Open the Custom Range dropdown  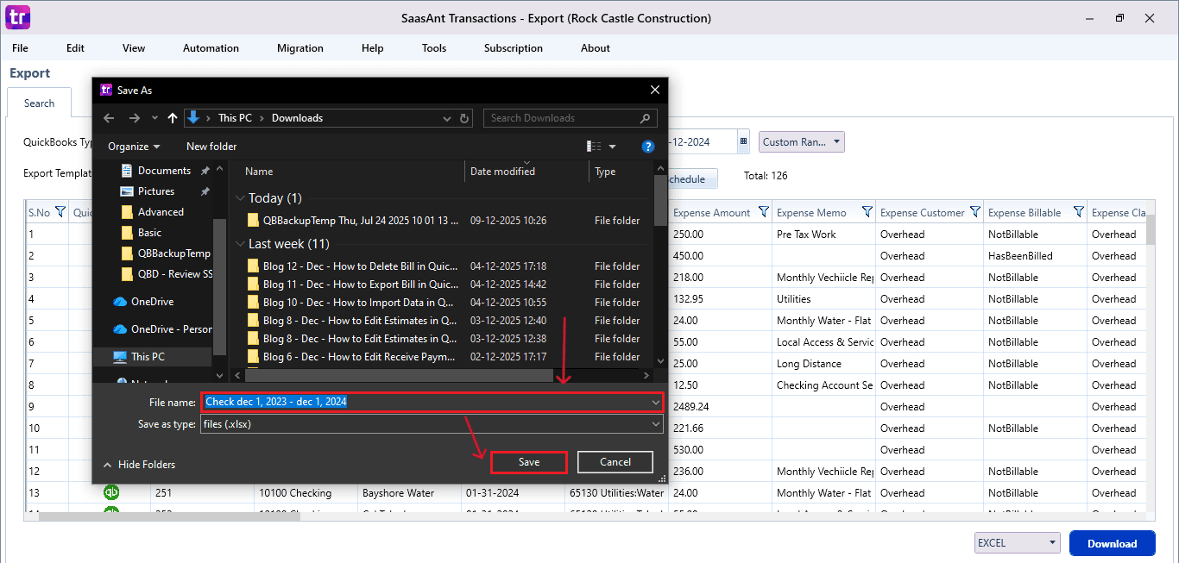[802, 142]
